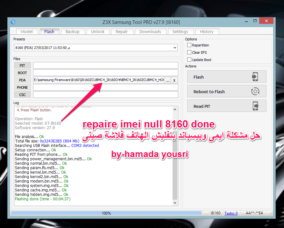Toggle the Update Boot checkbox
Viewport: 284px width, 228px height.
coord(189,59)
